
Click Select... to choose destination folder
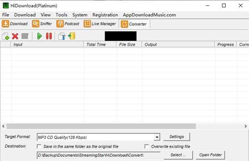click(x=178, y=155)
